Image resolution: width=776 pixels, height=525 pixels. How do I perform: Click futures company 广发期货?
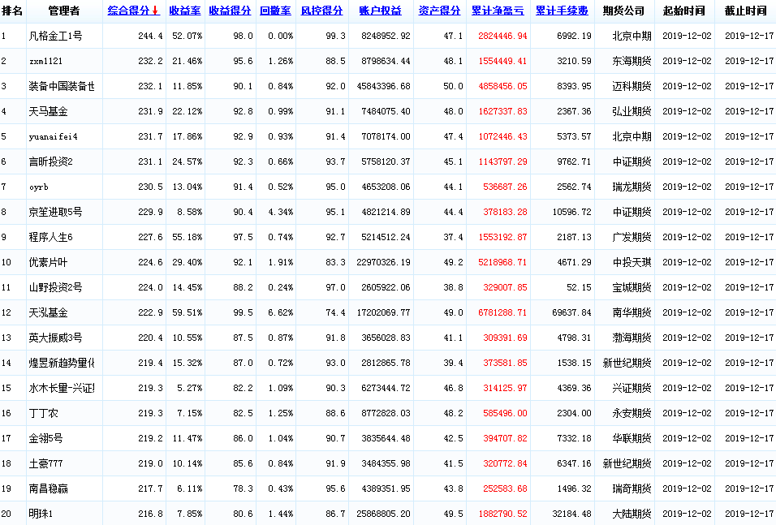point(632,237)
